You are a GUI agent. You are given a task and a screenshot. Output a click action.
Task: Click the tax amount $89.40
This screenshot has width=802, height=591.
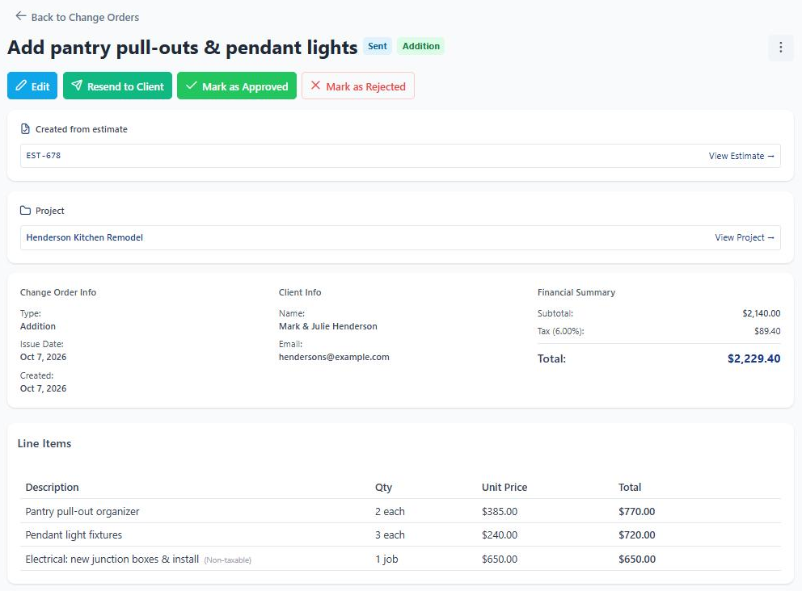[x=767, y=331]
